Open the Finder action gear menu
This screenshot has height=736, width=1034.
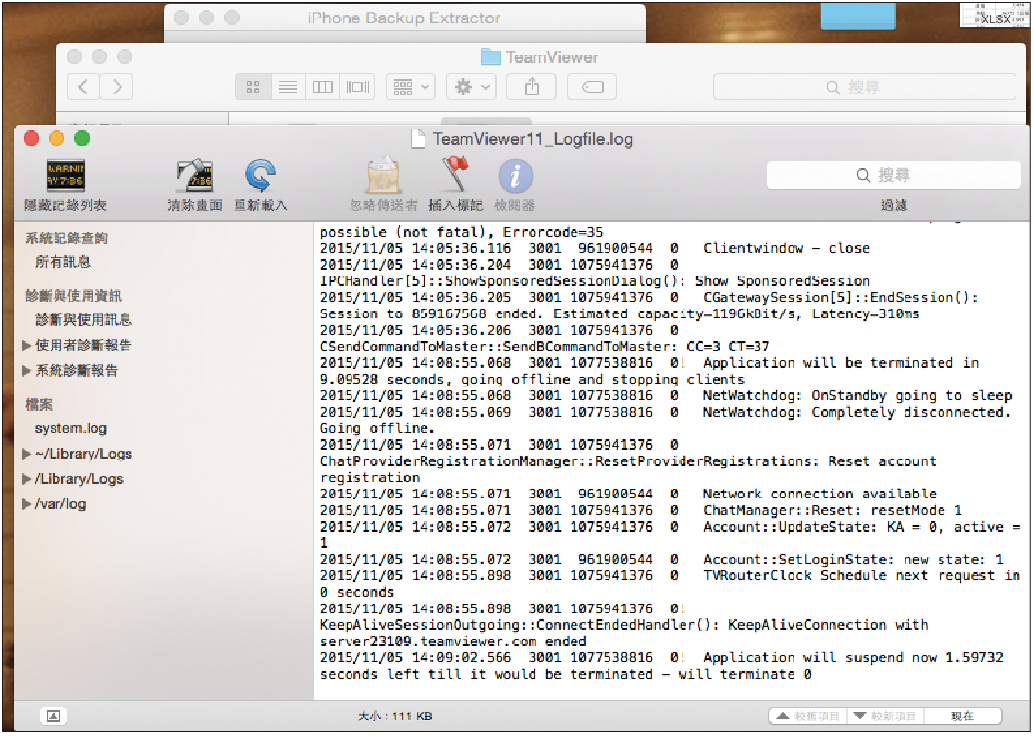coord(471,87)
